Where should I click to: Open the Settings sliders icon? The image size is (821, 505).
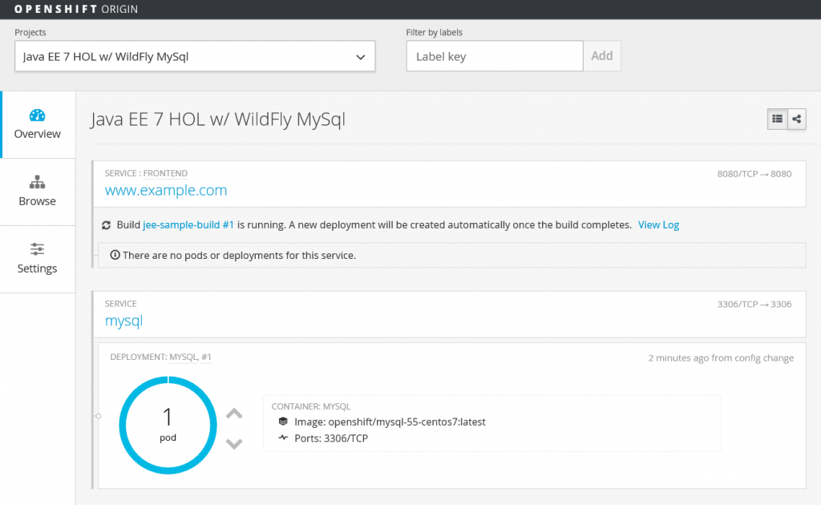click(37, 249)
